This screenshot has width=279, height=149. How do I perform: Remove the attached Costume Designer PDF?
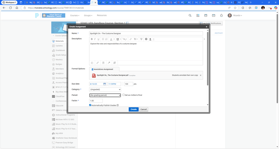200,75
